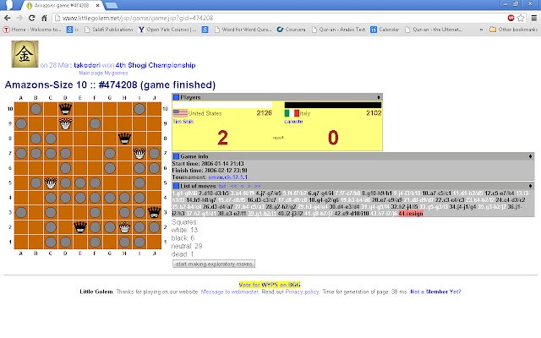
Task: Select the white amazon on H2
Action: point(124,227)
